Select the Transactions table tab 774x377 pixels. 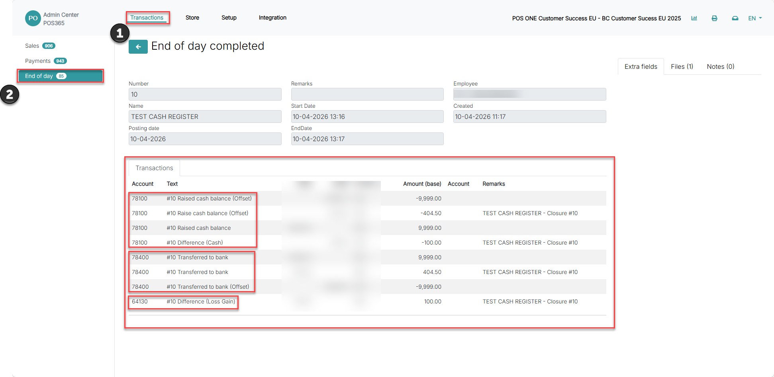pos(154,168)
